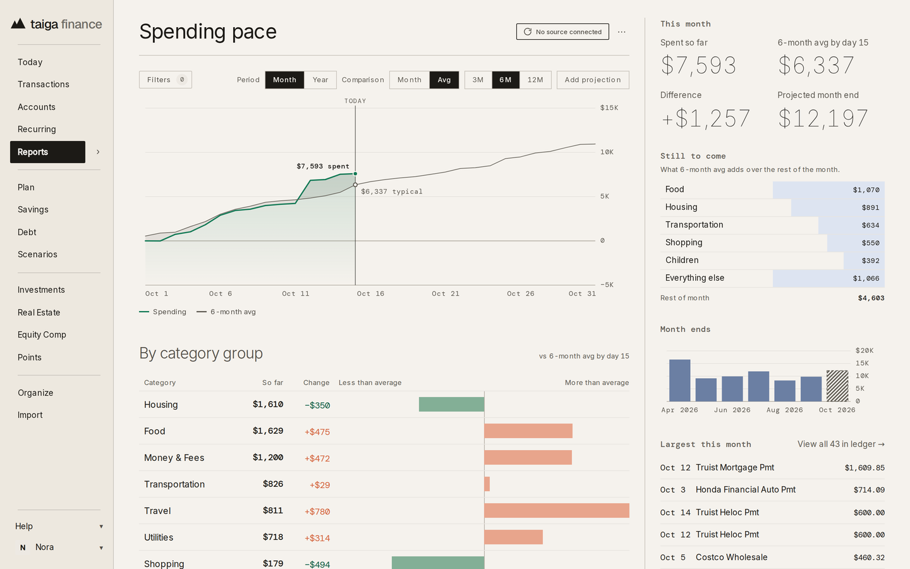The image size is (910, 569).
Task: Go to Today in sidebar
Action: [30, 62]
